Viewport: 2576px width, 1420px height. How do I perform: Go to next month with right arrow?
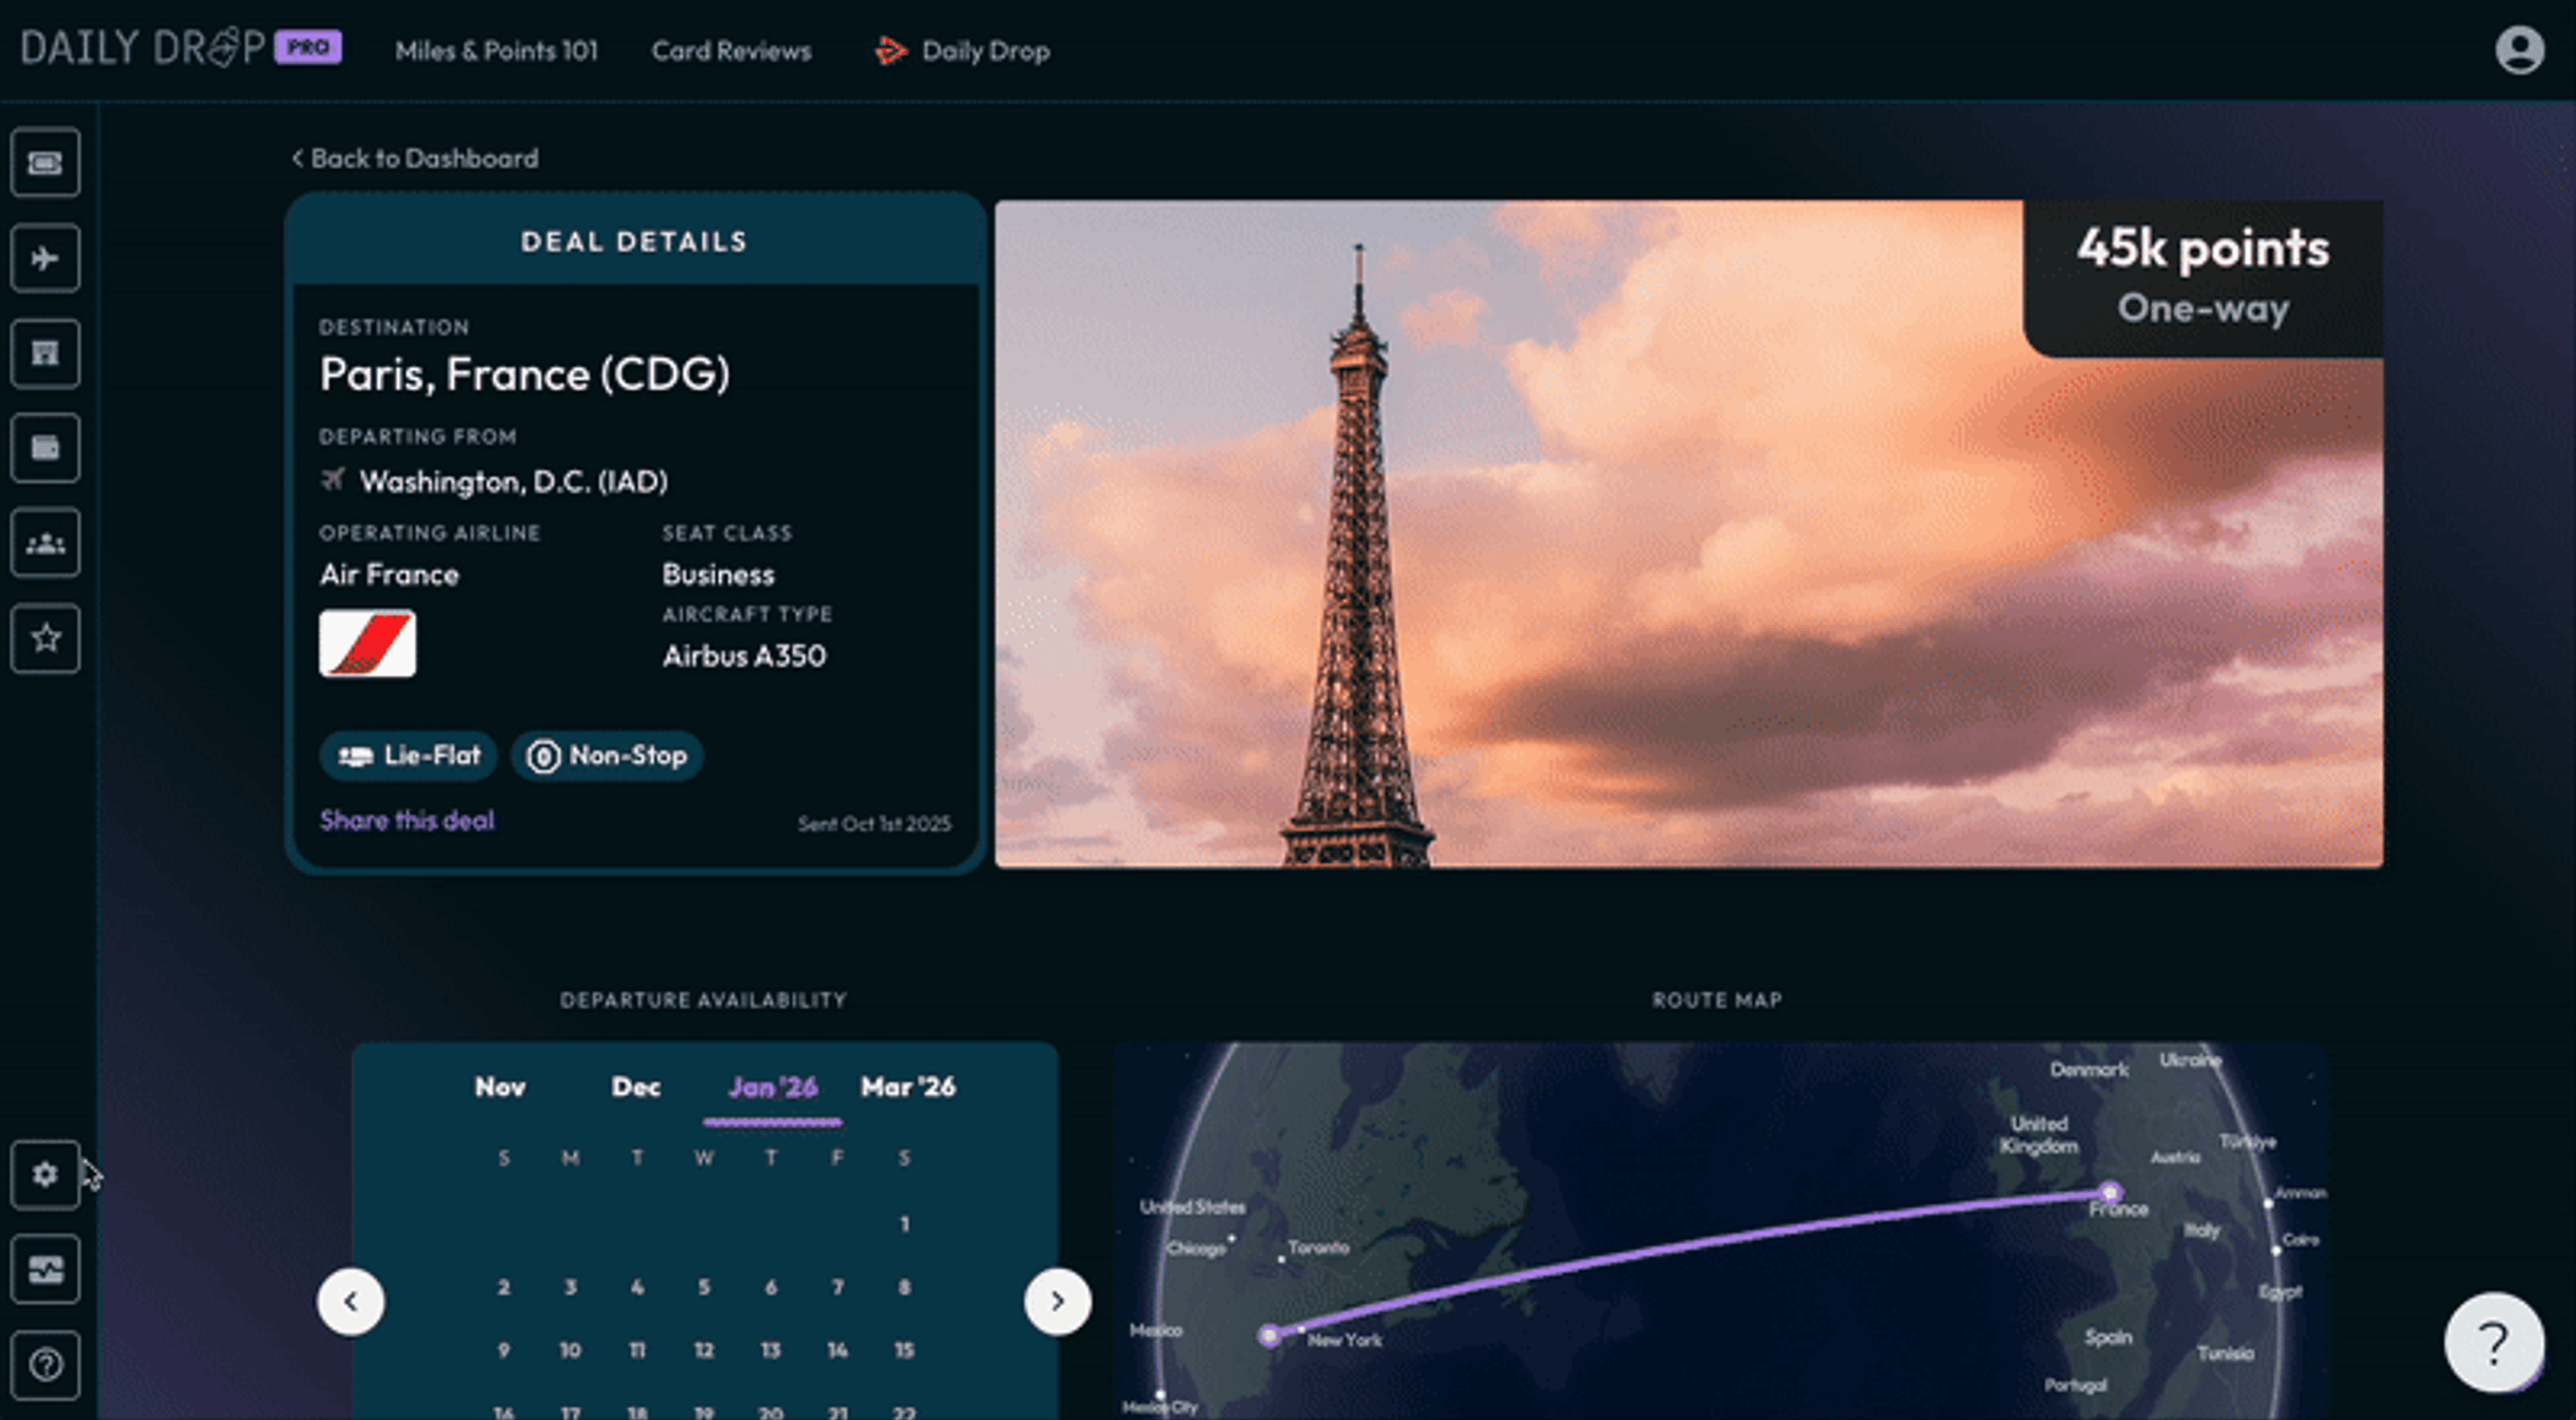(1057, 1301)
